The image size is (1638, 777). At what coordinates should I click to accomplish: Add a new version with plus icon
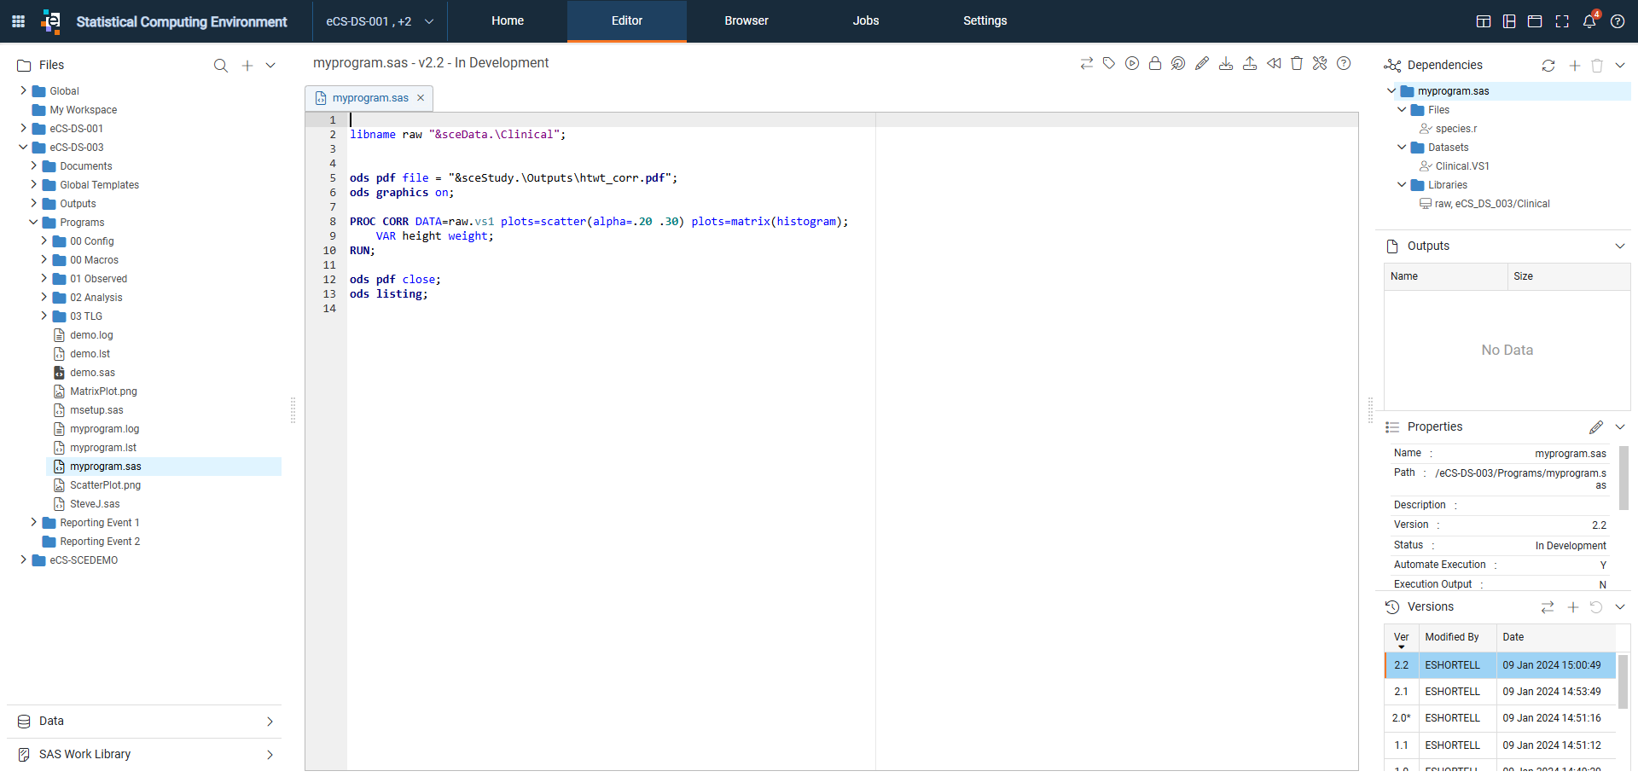pos(1573,607)
